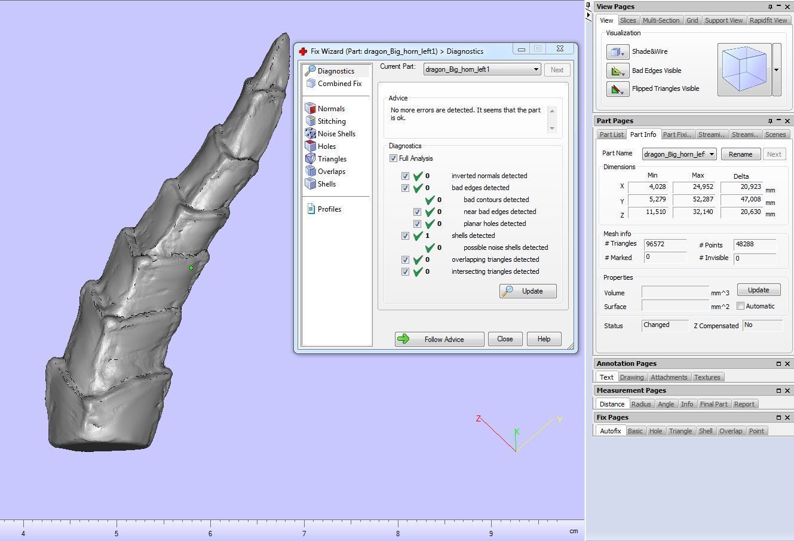This screenshot has width=794, height=541.
Task: Close the Fix Pages panel
Action: [787, 417]
